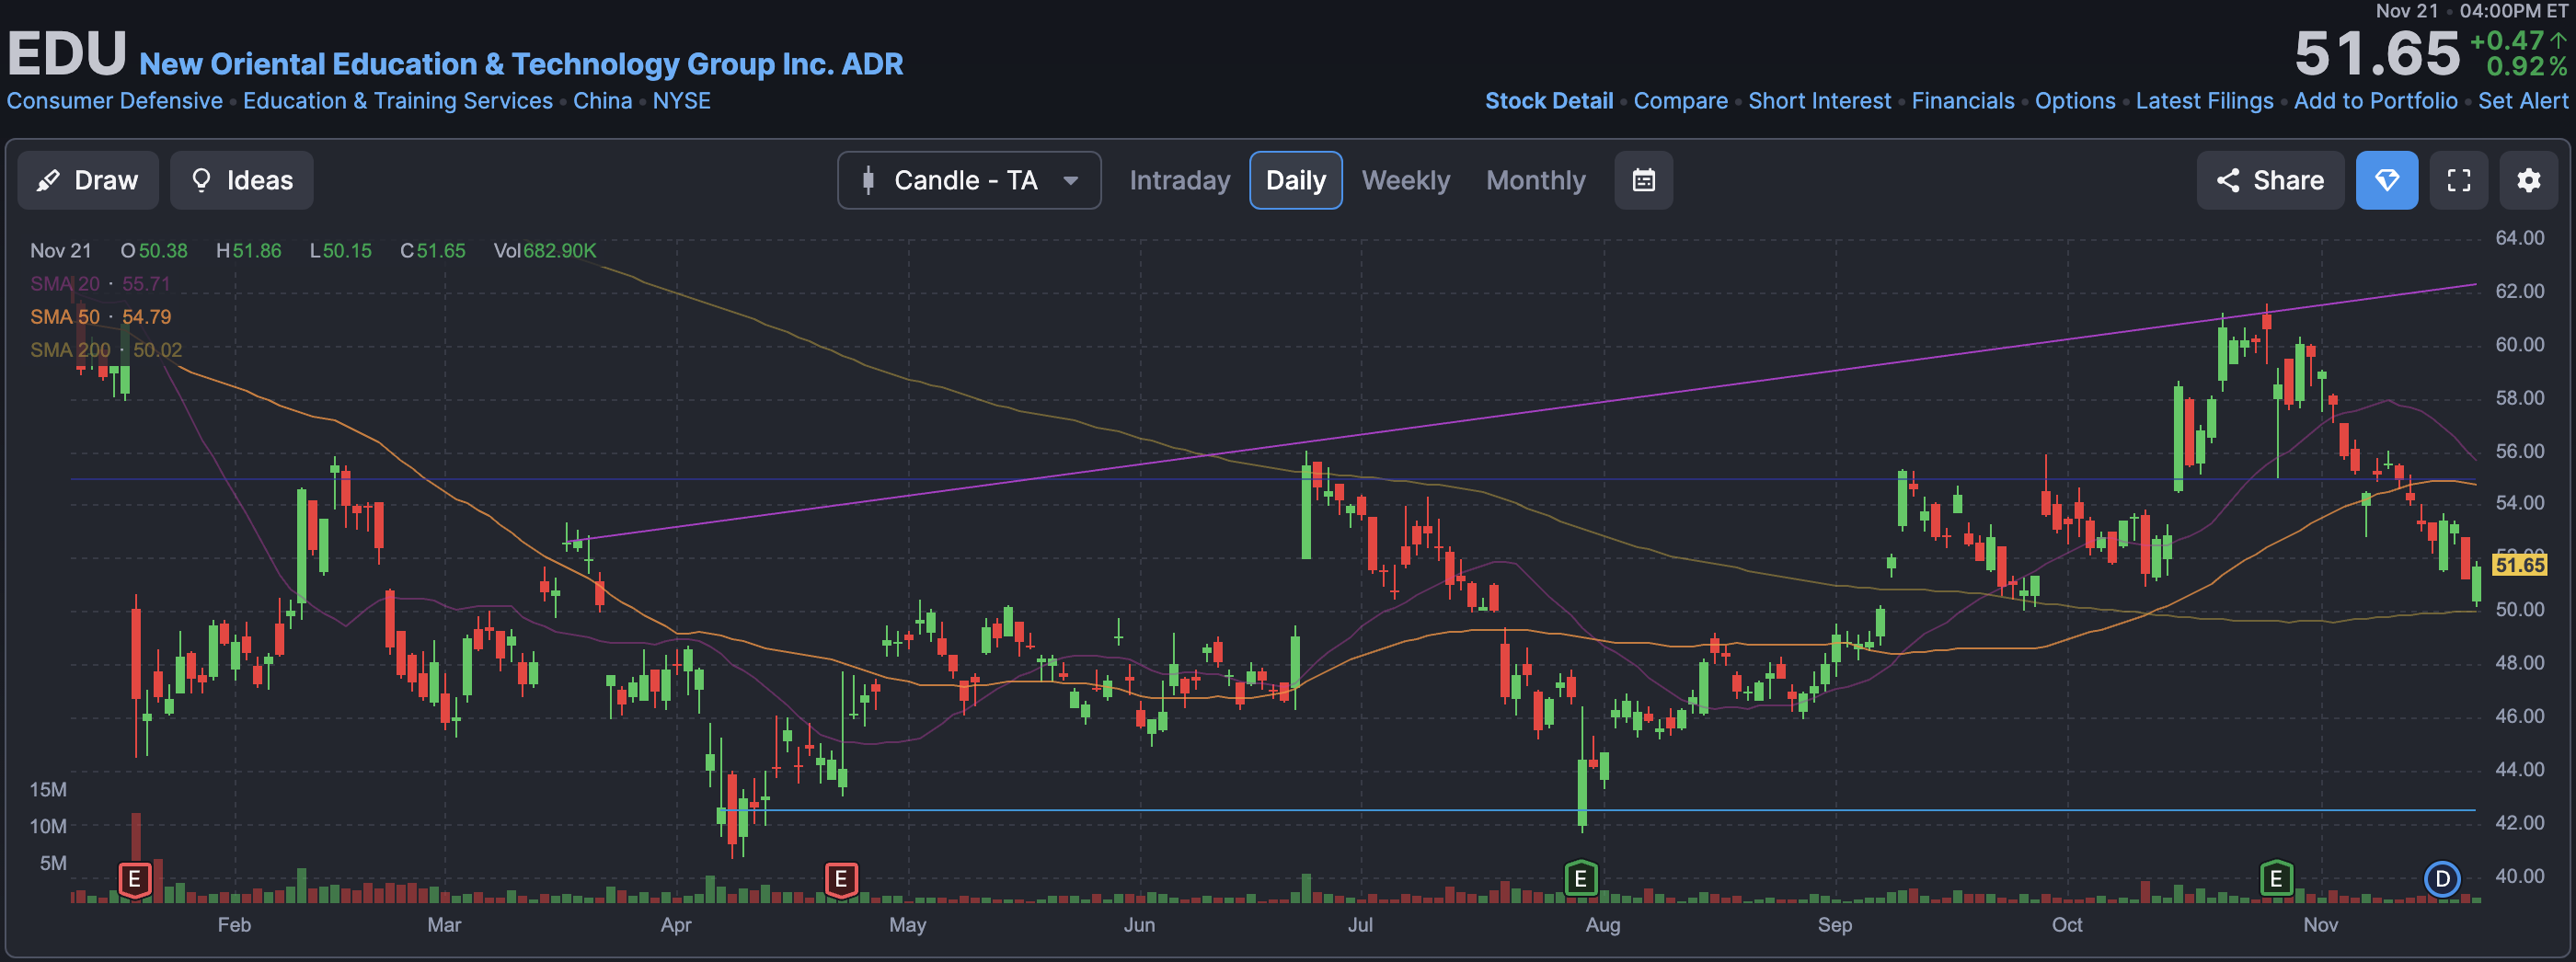Open the NYSE exchange link
The width and height of the screenshot is (2576, 962).
point(681,101)
